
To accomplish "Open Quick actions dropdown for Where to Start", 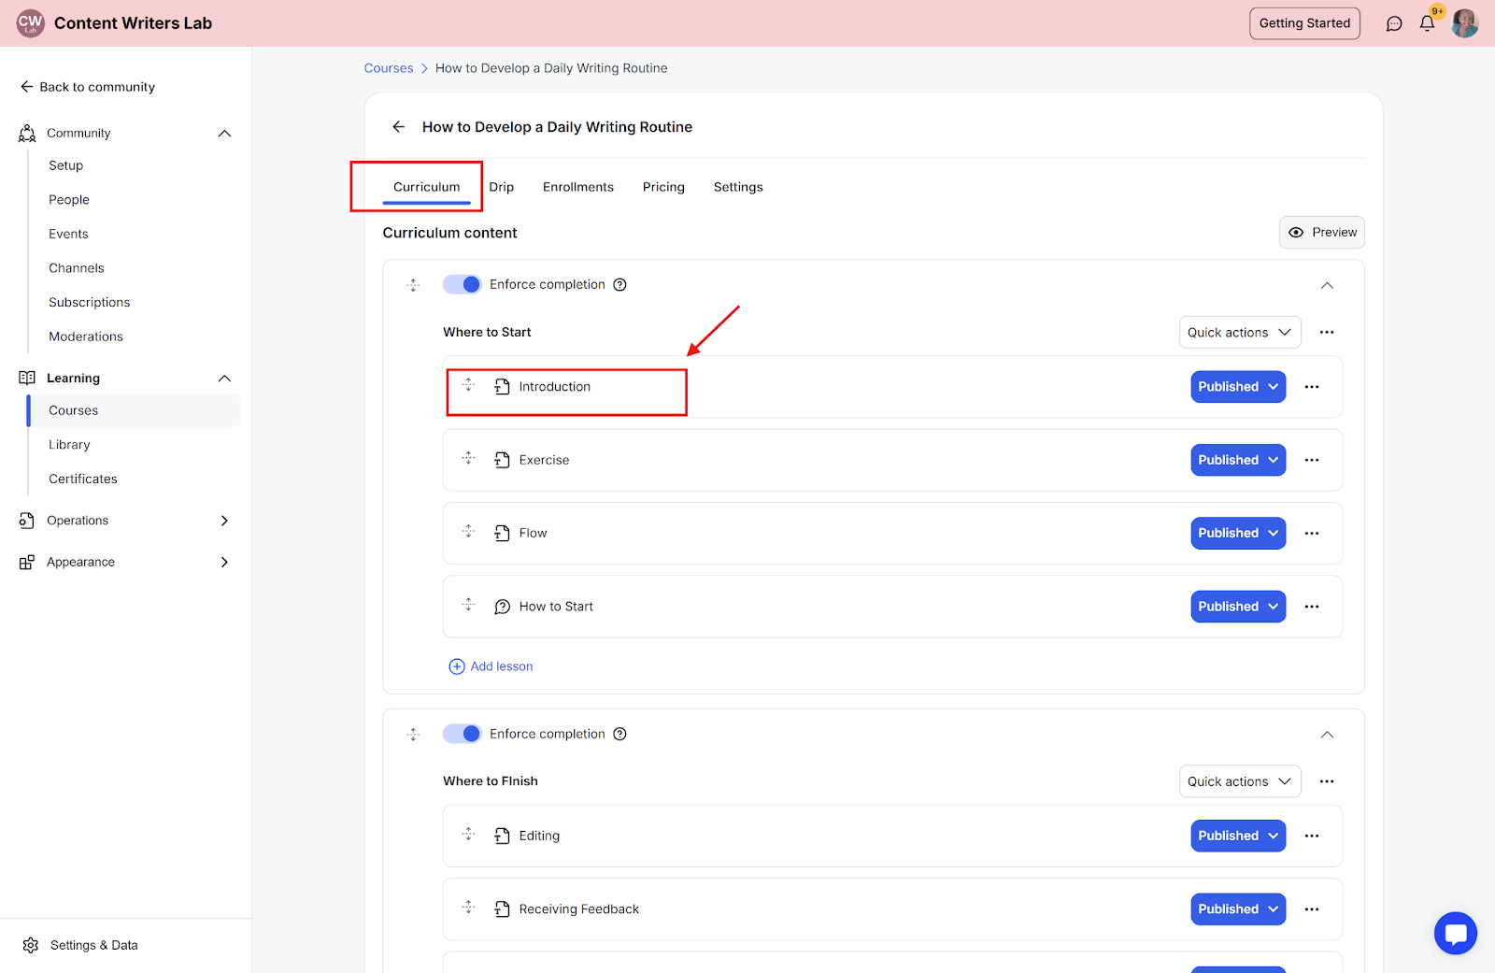I will click(1239, 333).
